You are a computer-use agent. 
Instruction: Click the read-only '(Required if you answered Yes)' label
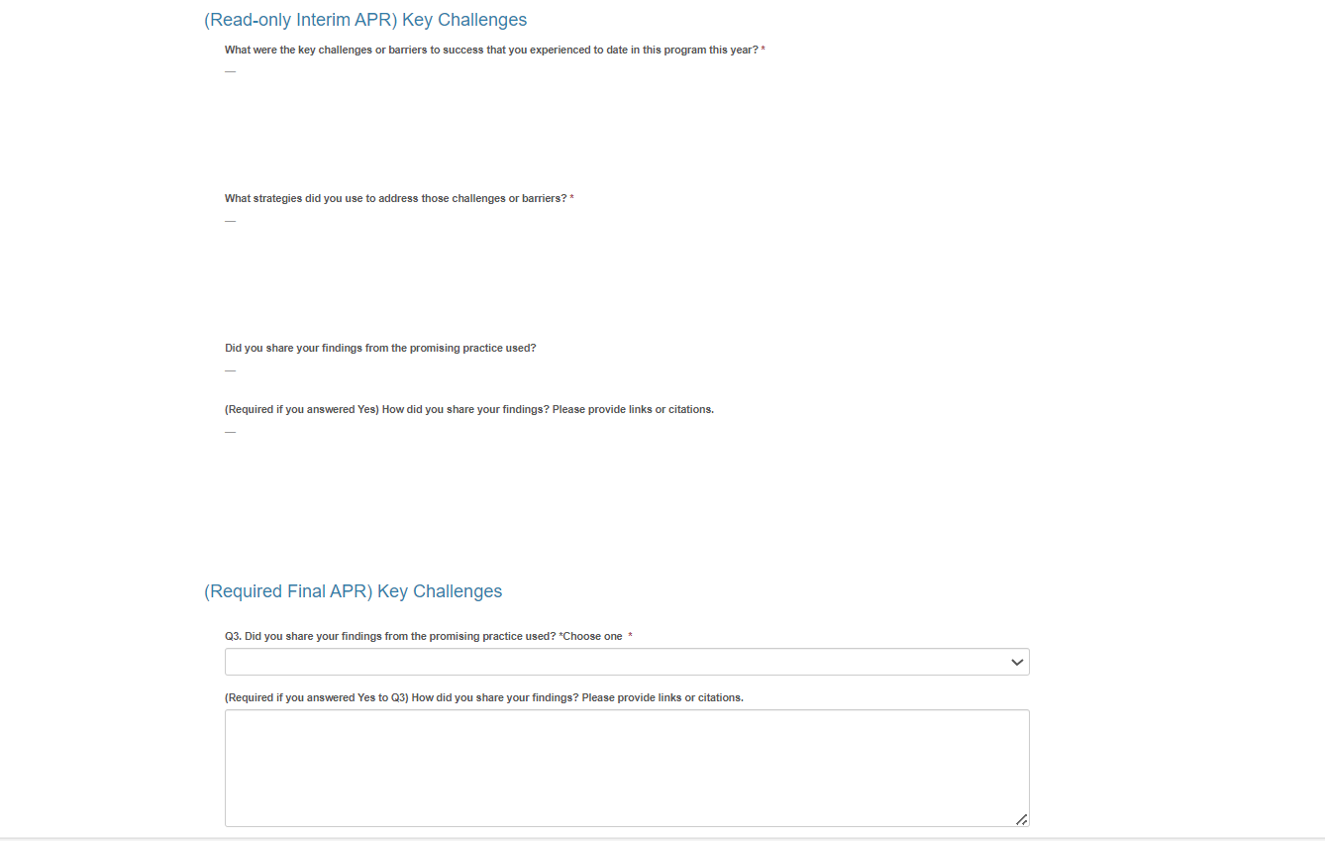pyautogui.click(x=468, y=409)
